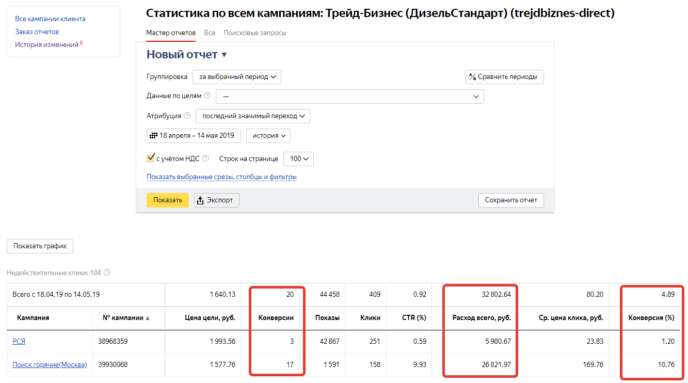688x383 pixels.
Task: Switch to Поисковые запросы tab
Action: tap(255, 33)
